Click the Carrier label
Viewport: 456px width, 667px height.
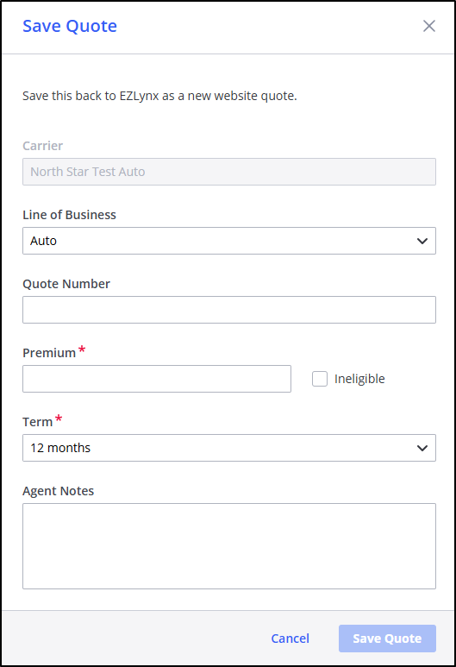[x=42, y=146]
